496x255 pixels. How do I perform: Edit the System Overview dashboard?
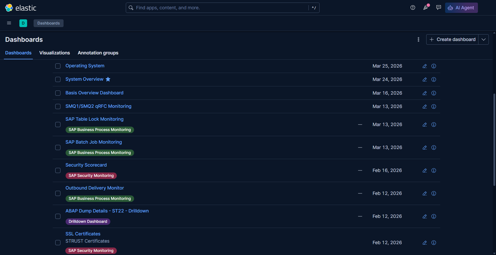point(425,79)
